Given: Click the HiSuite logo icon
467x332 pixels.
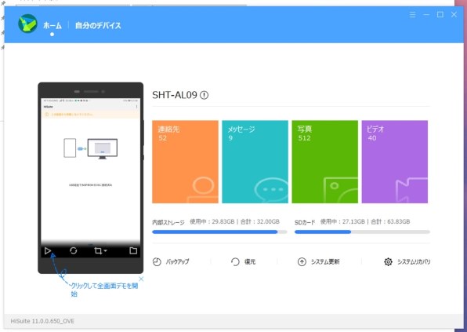Looking at the screenshot, I should coord(27,24).
